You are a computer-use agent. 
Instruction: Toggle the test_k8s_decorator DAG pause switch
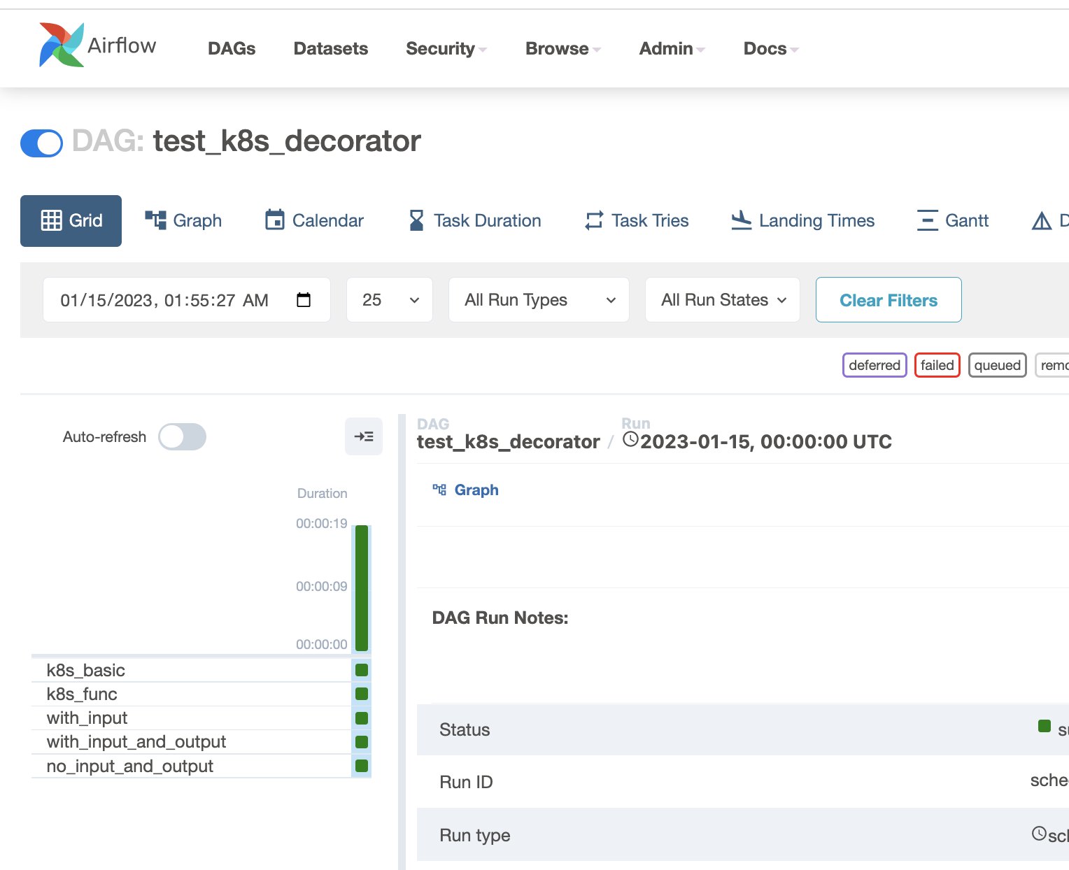[x=41, y=143]
